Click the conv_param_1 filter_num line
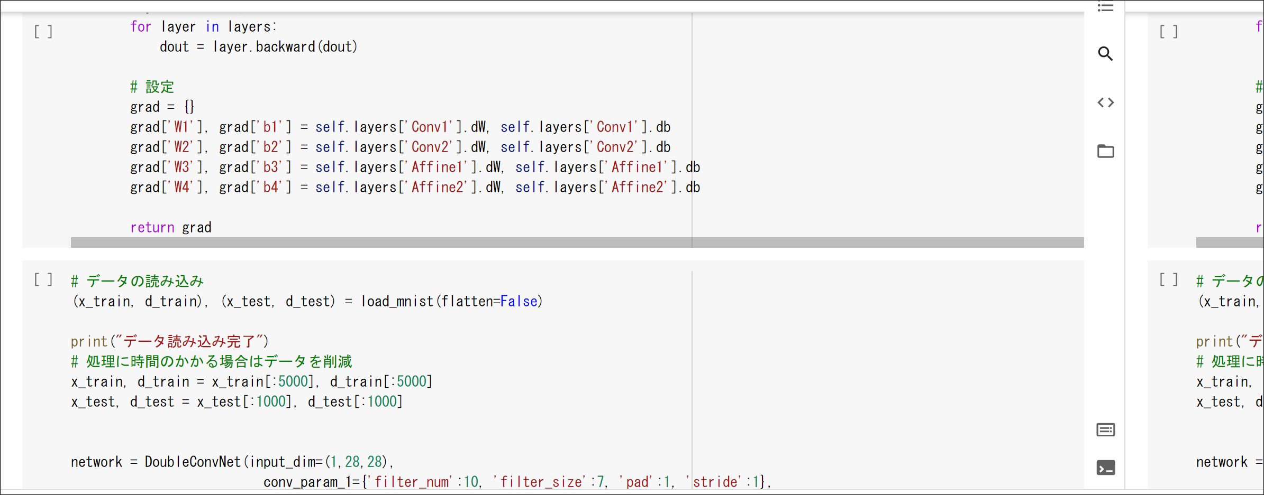Image resolution: width=1264 pixels, height=495 pixels. [517, 482]
